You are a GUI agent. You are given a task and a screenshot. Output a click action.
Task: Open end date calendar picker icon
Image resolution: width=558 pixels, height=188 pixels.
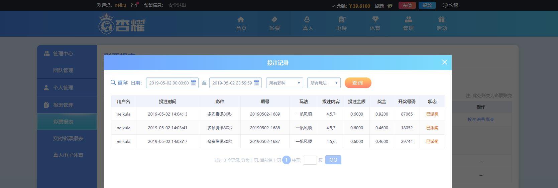click(257, 83)
